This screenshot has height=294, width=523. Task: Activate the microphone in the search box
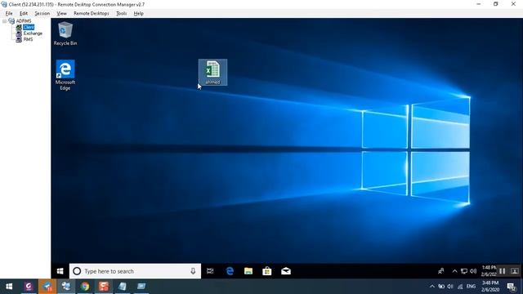[193, 271]
